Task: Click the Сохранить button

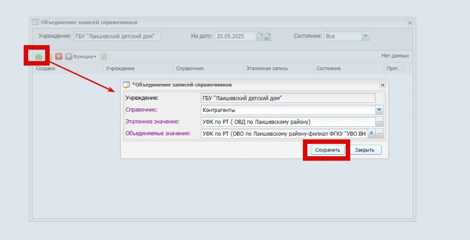Action: 327,150
